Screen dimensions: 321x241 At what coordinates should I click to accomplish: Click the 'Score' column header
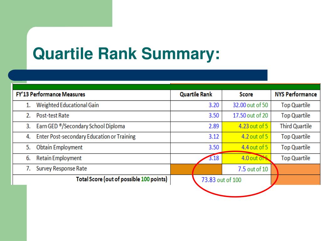(x=246, y=94)
